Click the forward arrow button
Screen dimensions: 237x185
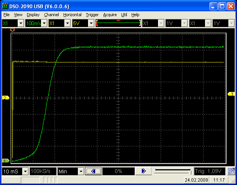point(143,171)
